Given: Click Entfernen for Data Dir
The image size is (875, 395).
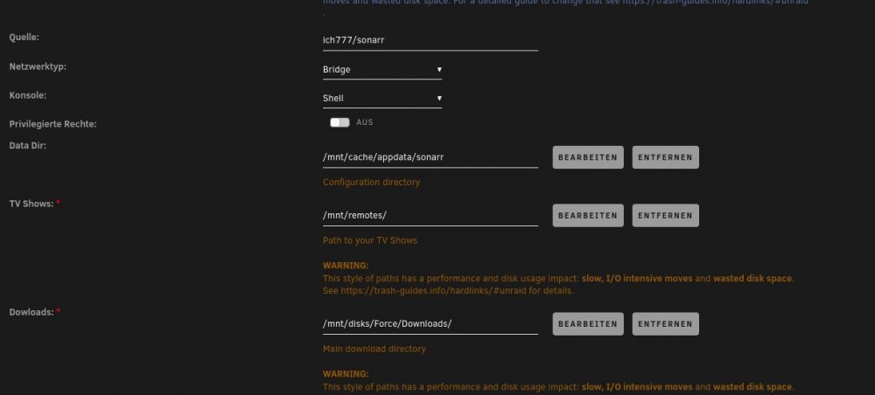Looking at the screenshot, I should click(x=665, y=157).
